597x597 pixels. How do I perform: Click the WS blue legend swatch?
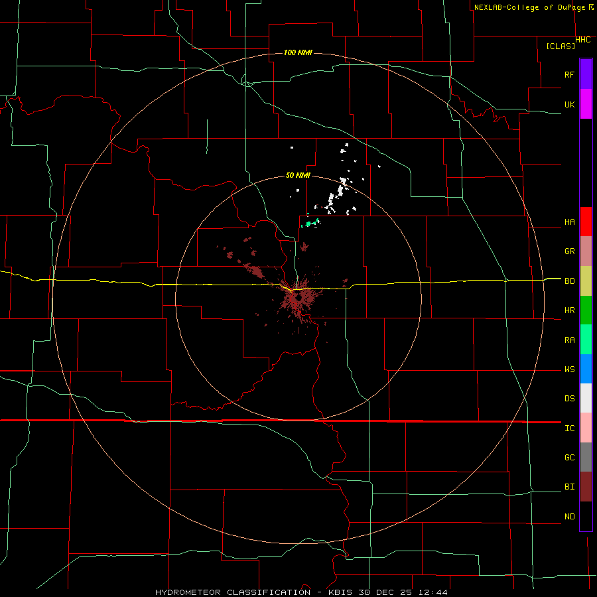pos(586,369)
